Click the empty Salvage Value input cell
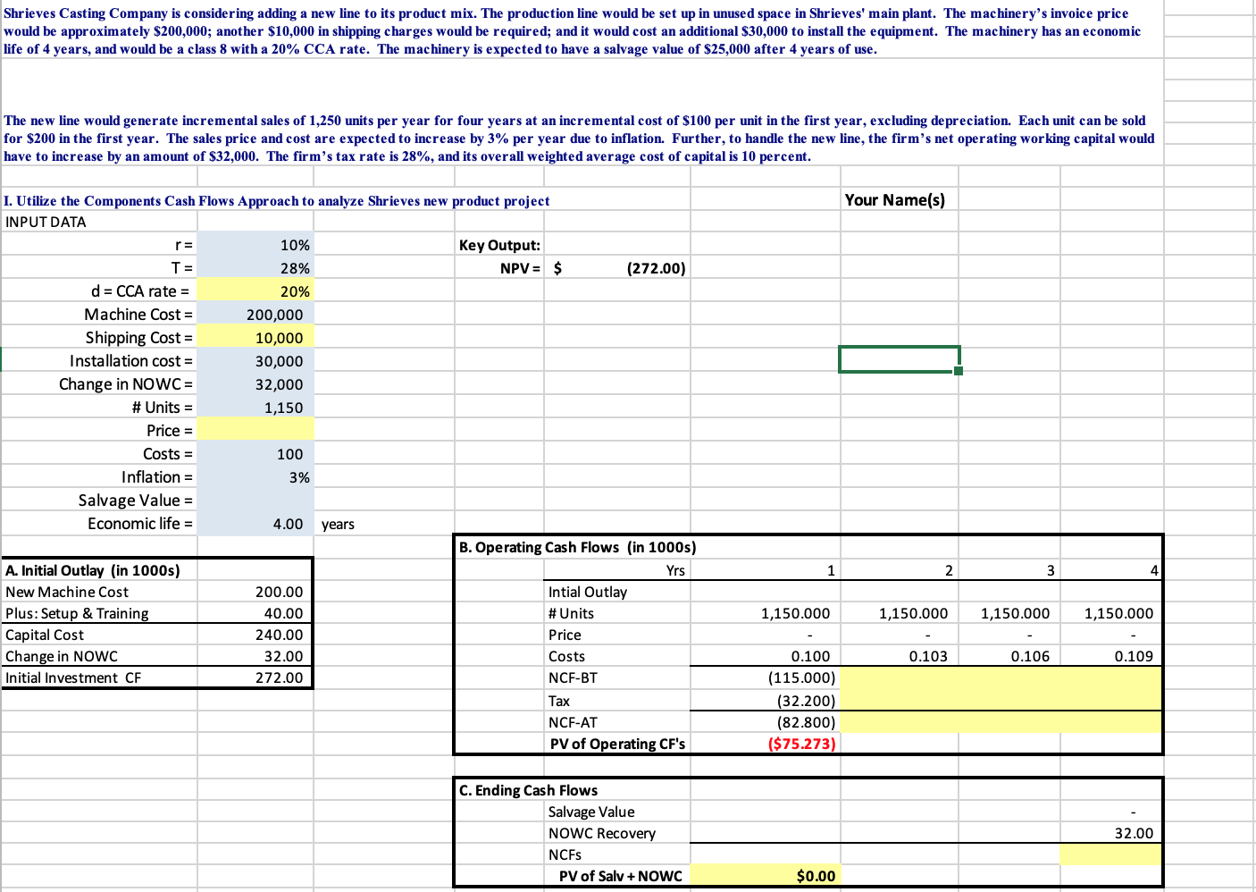This screenshot has height=892, width=1256. (x=255, y=501)
